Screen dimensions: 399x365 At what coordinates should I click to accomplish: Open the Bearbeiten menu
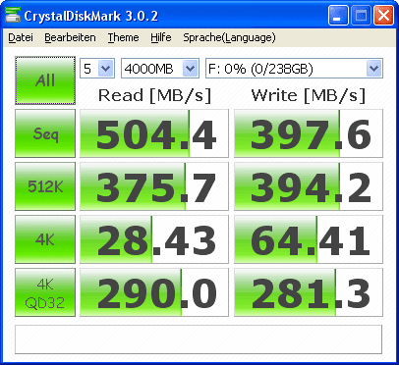[70, 37]
